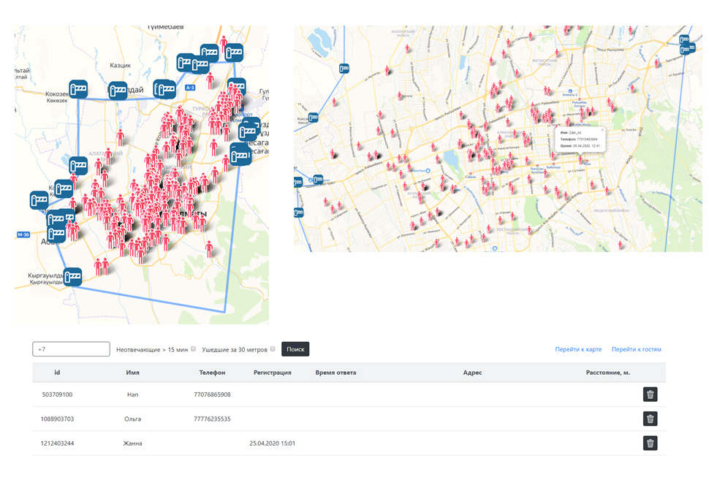Select phone number 77076865908
709x488 pixels.
212,394
